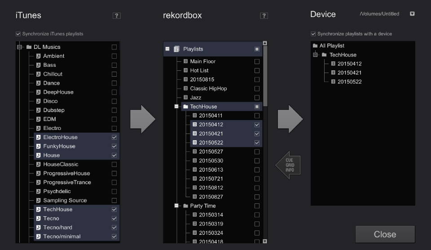Collapse the TechHouse folder in rekordbox
Screen dimensions: 431x250
coord(176,106)
